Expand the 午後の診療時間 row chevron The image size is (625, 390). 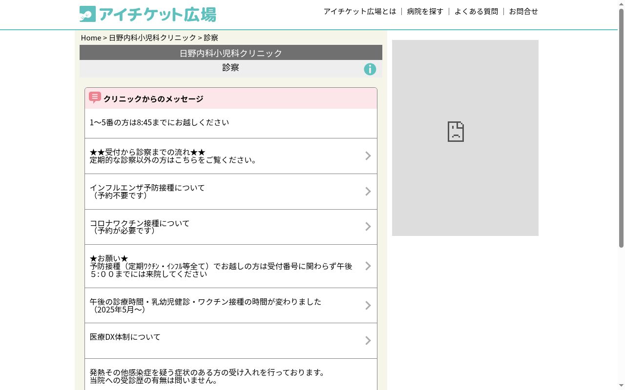[x=368, y=305]
